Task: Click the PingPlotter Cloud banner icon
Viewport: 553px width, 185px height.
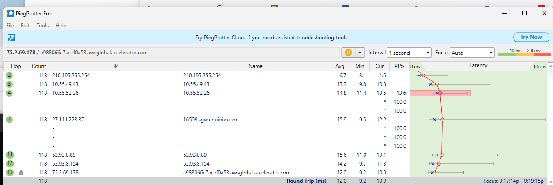Action: [x=11, y=37]
